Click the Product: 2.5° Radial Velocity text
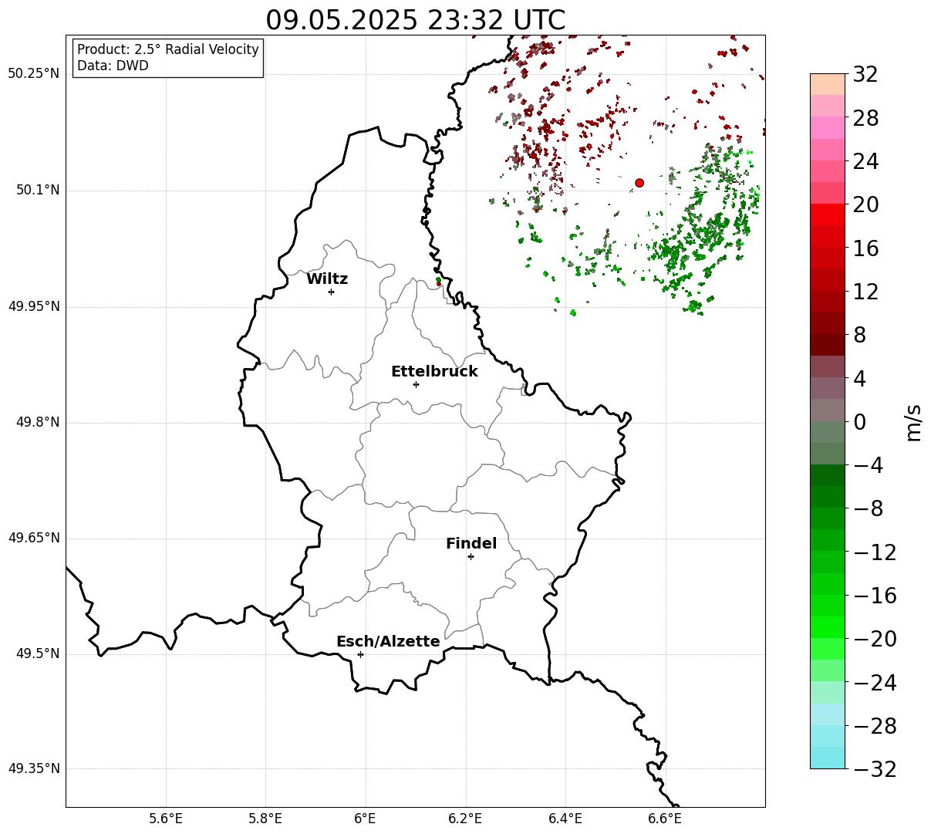The width and height of the screenshot is (931, 834). pos(168,49)
